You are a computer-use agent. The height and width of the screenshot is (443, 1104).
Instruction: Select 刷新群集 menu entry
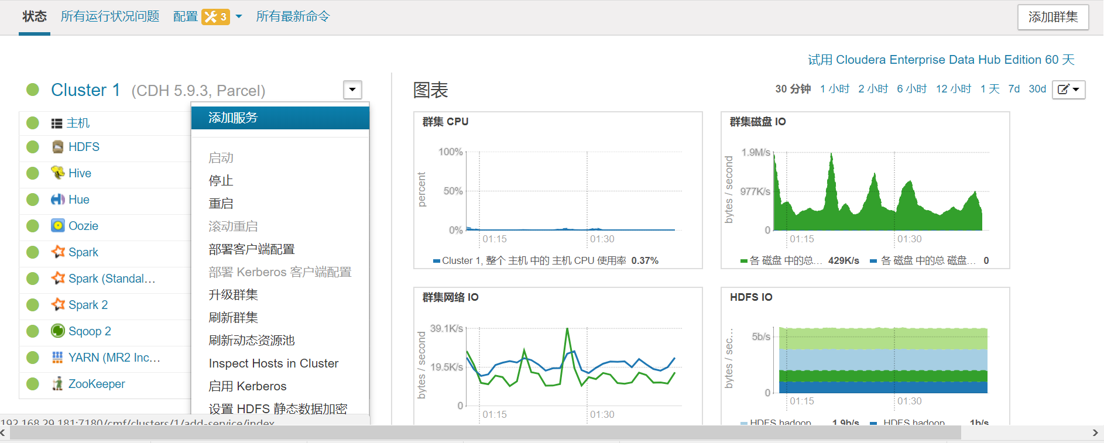[x=234, y=318]
